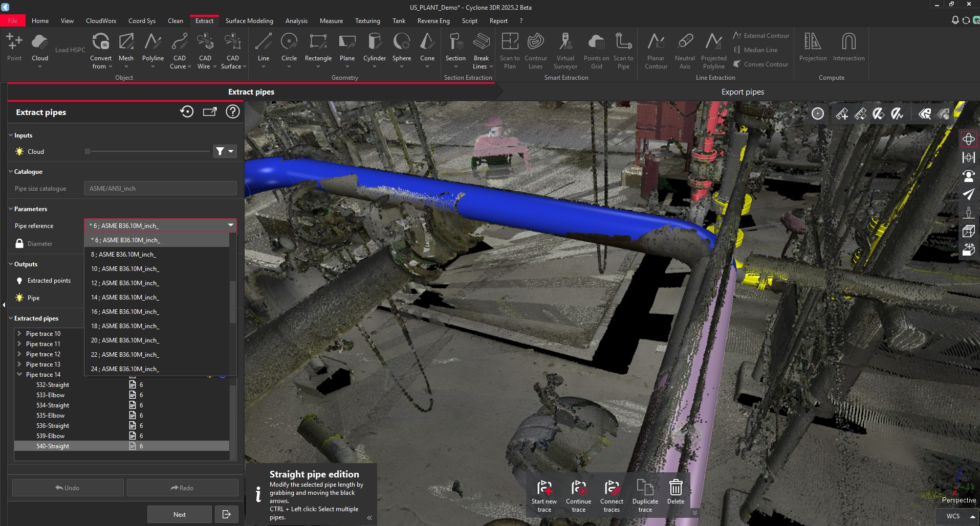The height and width of the screenshot is (526, 980).
Task: Toggle visibility of the Pipe output
Action: [x=19, y=298]
